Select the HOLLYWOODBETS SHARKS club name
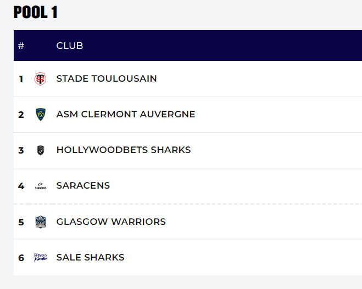The width and height of the screenshot is (362, 289). point(124,150)
